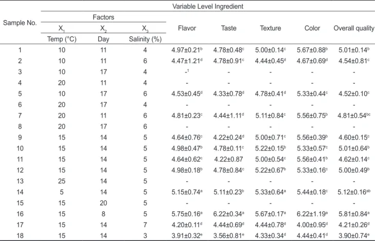The image size is (375, 241).
Task: Select flavor value 4.47±1.21 in sample 2
Action: (187, 61)
